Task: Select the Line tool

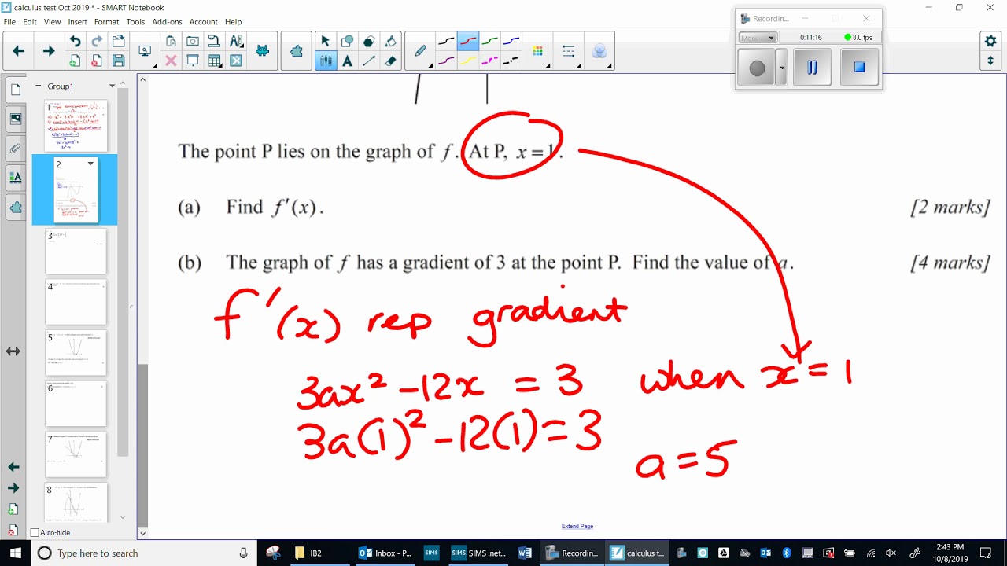Action: 369,61
